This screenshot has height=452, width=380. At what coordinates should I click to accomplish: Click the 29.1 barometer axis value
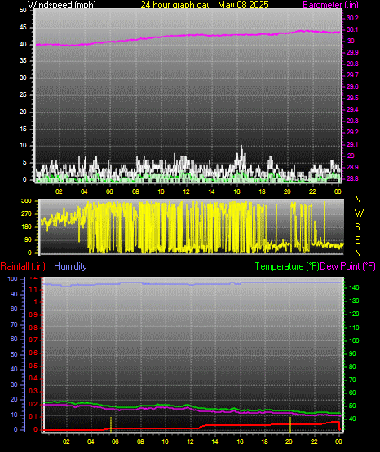(x=352, y=144)
